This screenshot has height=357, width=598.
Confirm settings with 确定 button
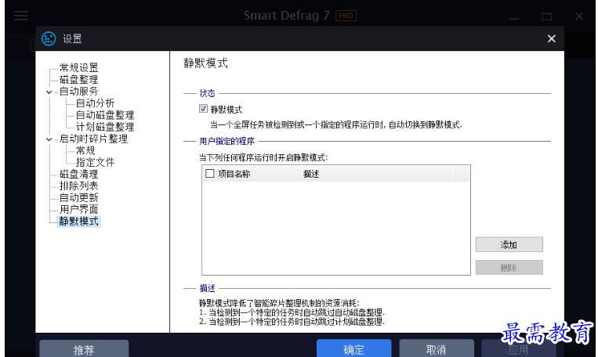click(x=354, y=348)
